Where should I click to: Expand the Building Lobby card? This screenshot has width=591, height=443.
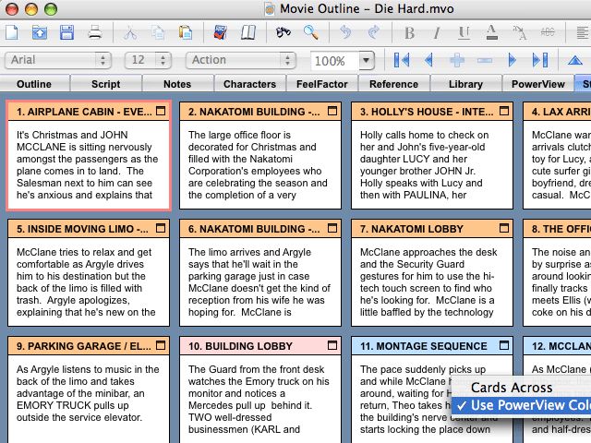[x=332, y=345]
